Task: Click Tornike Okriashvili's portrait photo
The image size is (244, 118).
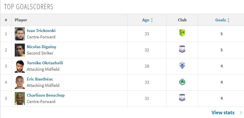Action: coord(20,66)
